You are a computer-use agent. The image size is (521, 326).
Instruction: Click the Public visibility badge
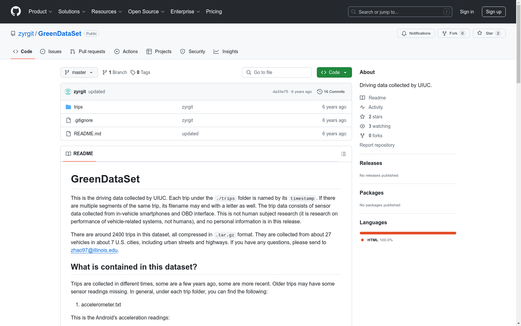click(92, 34)
